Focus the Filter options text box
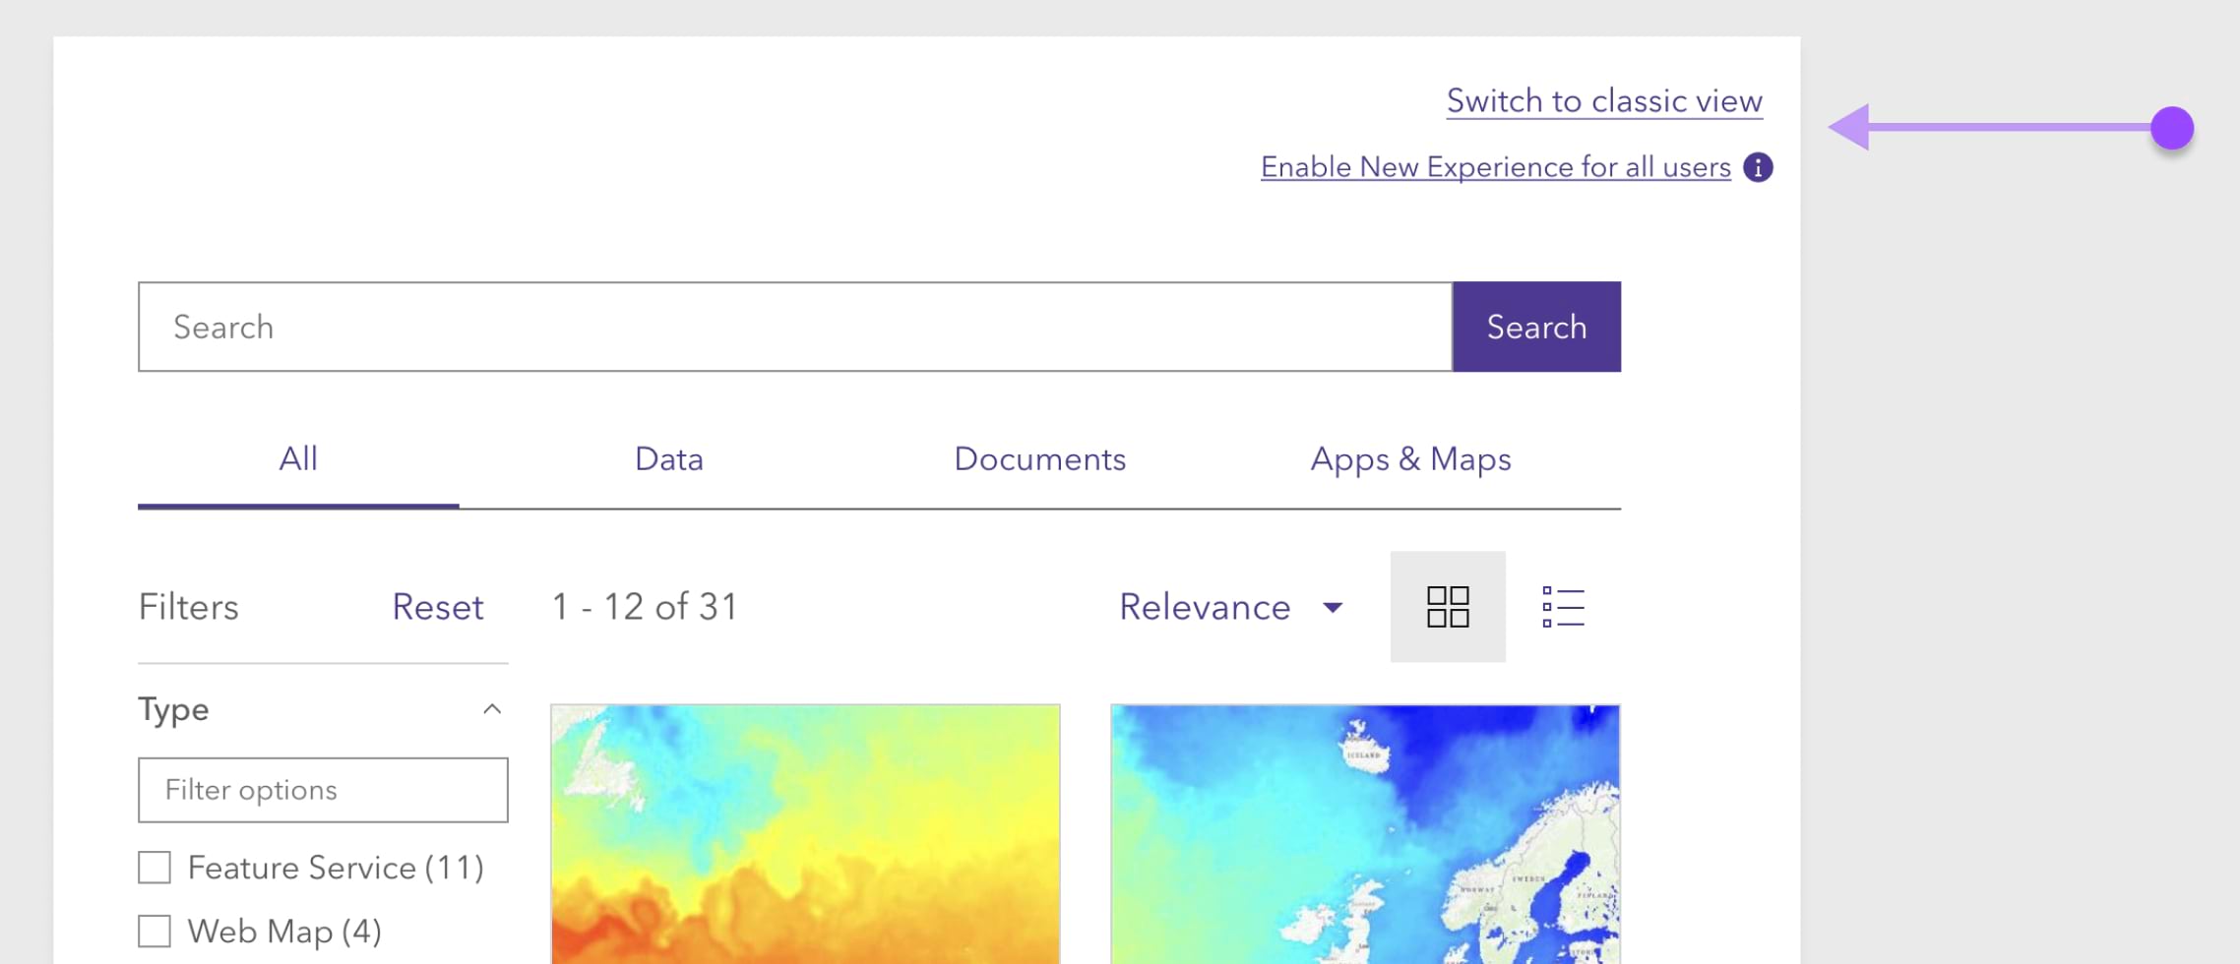2240x964 pixels. (323, 790)
